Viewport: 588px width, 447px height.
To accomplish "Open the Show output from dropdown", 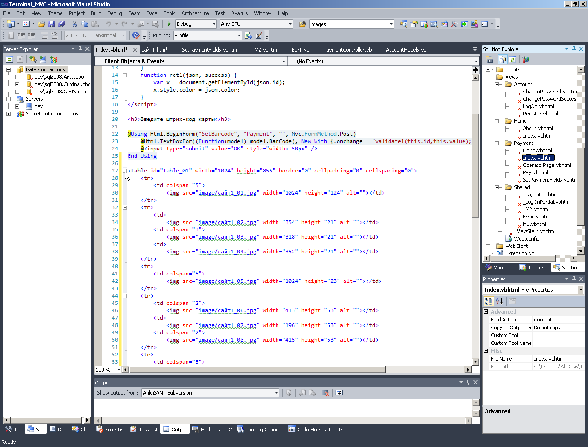I will [x=276, y=393].
